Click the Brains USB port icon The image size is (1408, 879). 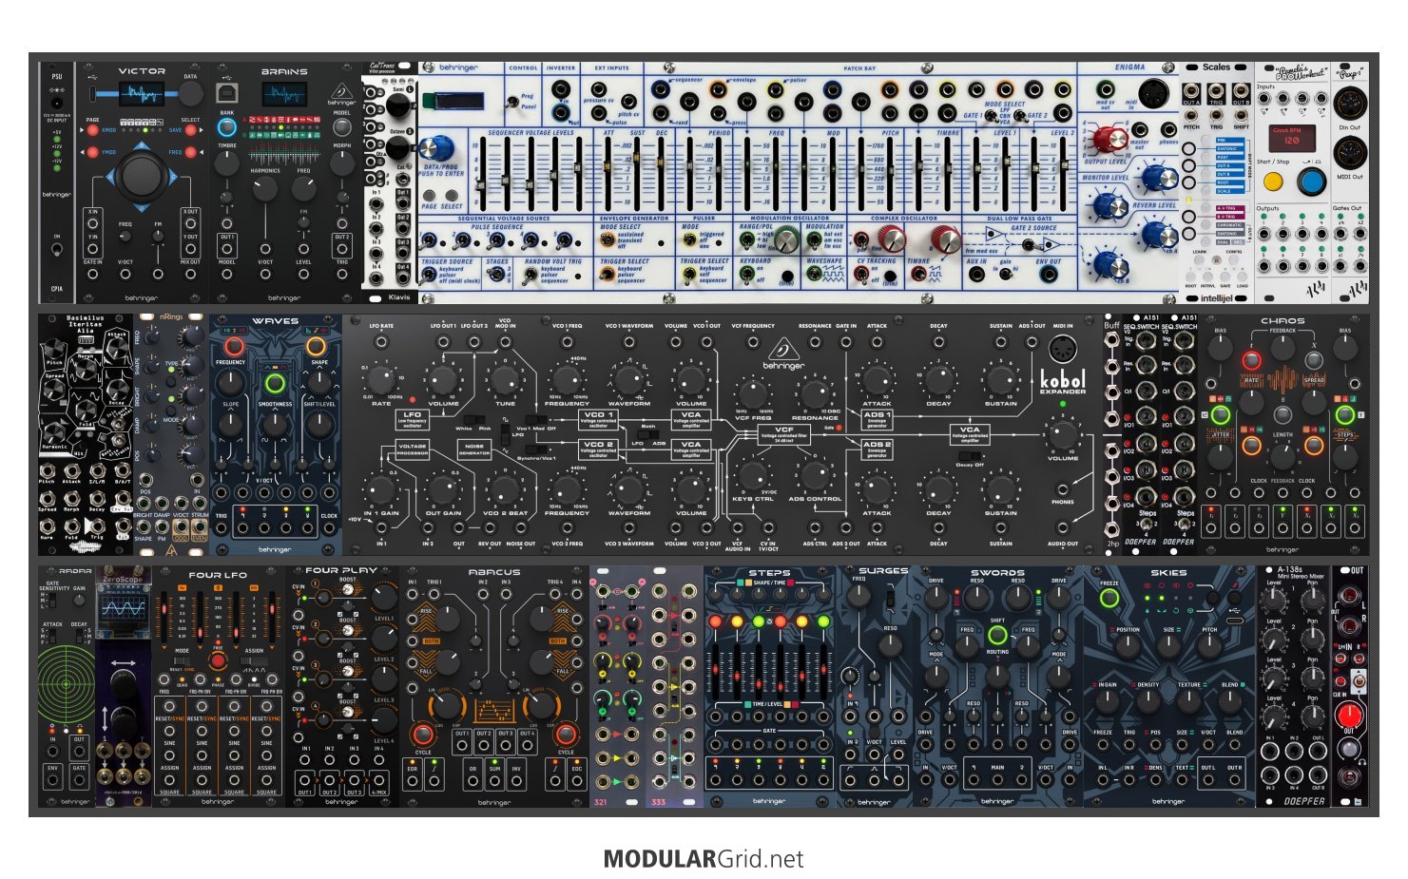pos(227,93)
